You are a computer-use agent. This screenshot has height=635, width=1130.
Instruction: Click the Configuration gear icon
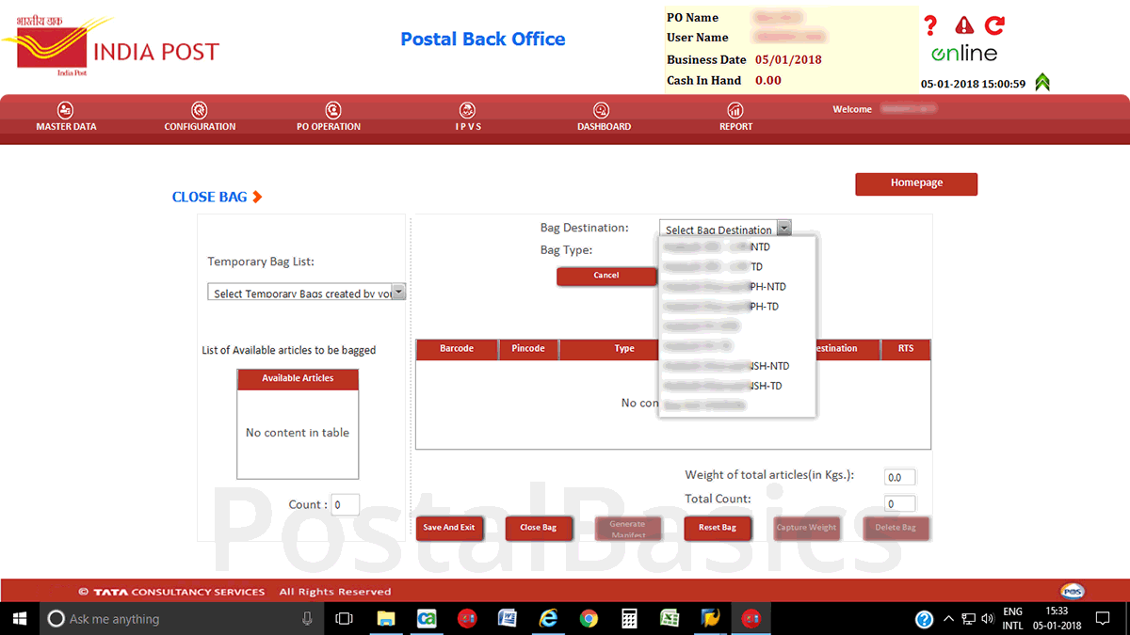(x=200, y=111)
